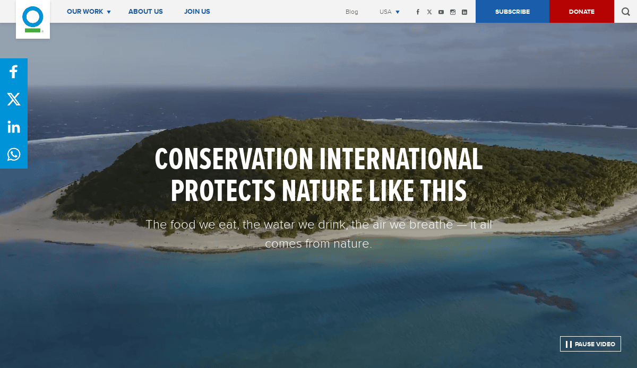Screen dimensions: 637x368
Task: Click the X (Twitter) icon in header
Action: (429, 11)
